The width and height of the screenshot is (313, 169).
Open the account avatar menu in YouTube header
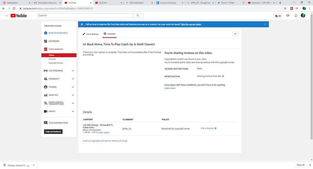tap(303, 16)
